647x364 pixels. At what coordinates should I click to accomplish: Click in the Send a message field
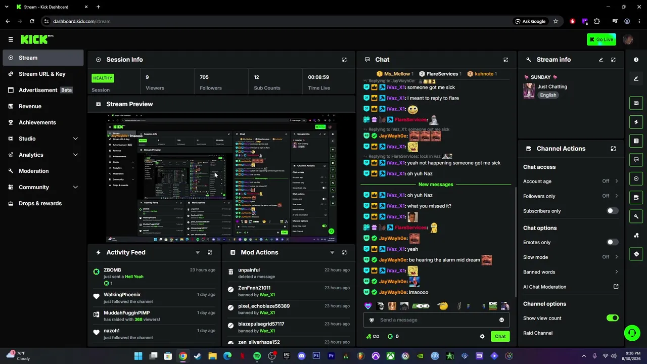tap(436, 320)
